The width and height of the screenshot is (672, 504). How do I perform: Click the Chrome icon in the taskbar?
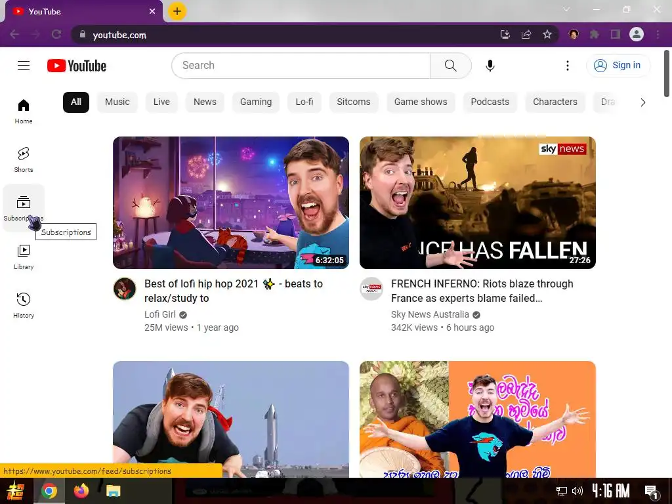tap(49, 491)
